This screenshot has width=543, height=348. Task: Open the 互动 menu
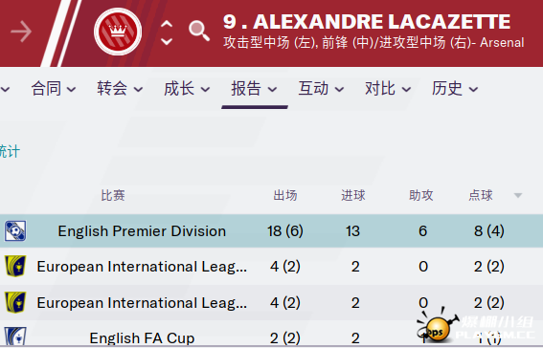click(322, 89)
